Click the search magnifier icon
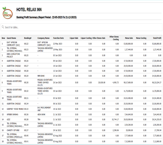The width and height of the screenshot is (163, 145). (3, 27)
